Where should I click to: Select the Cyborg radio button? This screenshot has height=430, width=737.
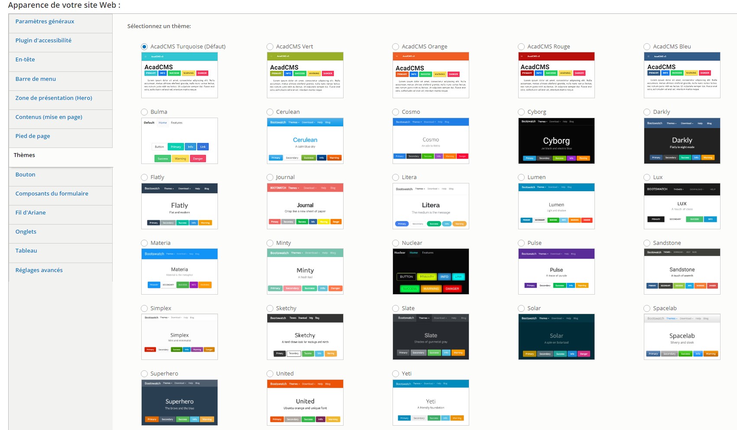(x=521, y=112)
